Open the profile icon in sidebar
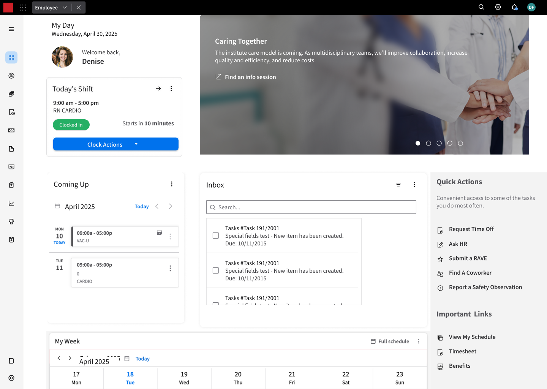The width and height of the screenshot is (547, 389). point(11,76)
